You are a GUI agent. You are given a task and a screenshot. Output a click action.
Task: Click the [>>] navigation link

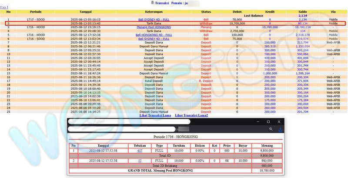tap(4, 7)
